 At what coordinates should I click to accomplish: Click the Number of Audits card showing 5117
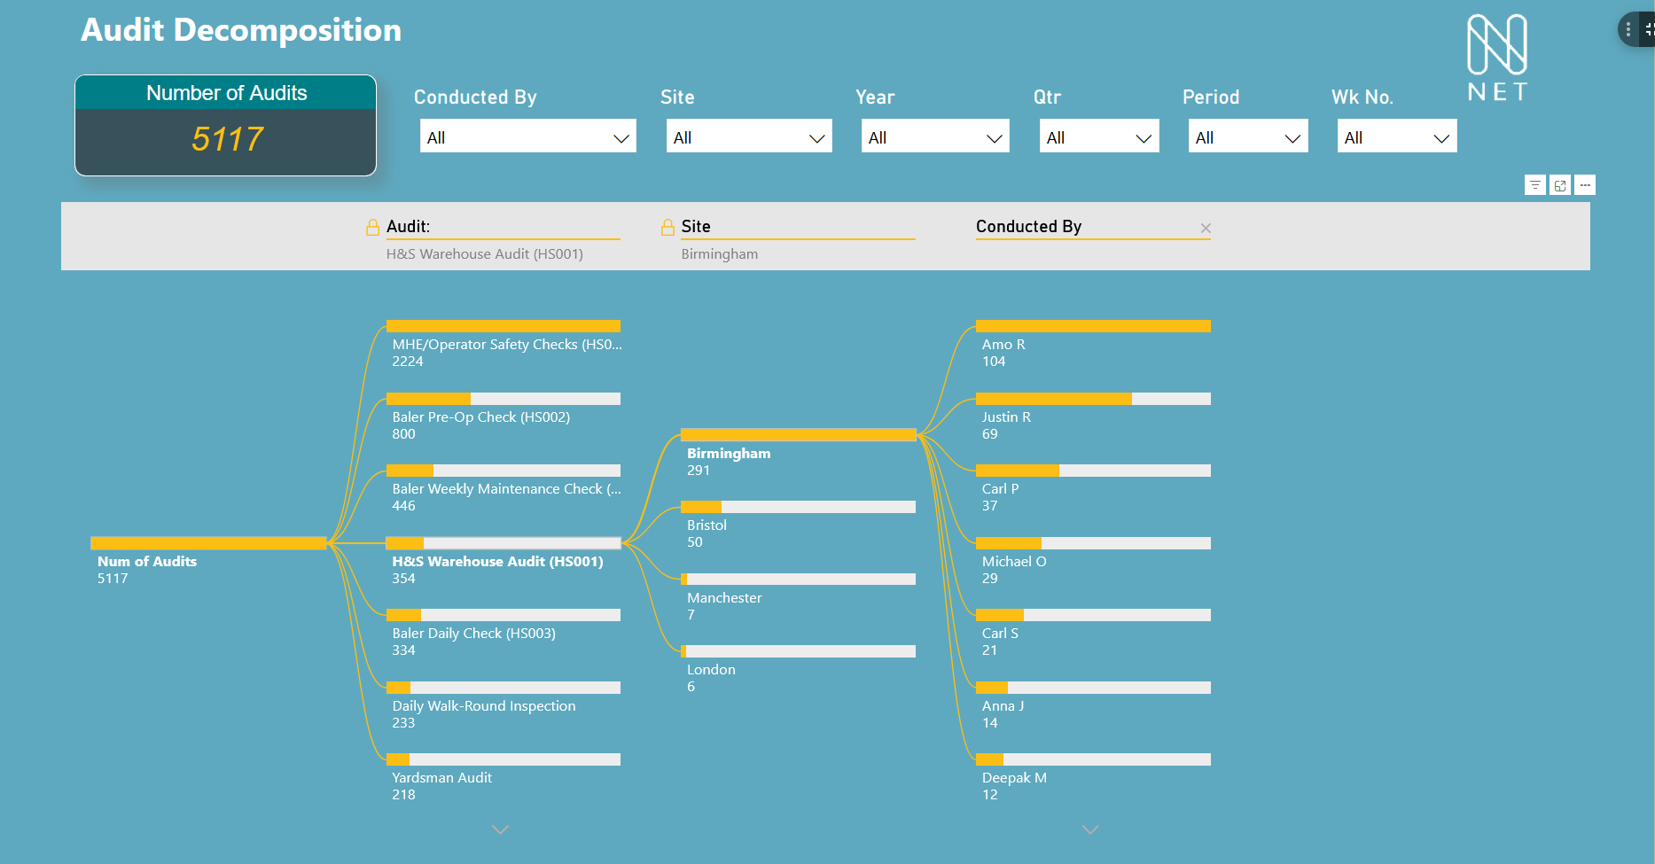pyautogui.click(x=225, y=125)
